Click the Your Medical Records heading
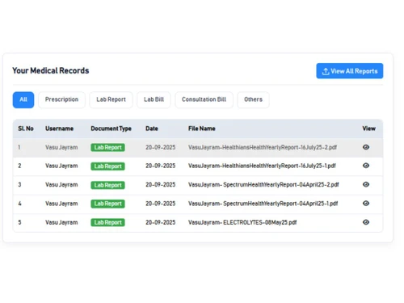Image resolution: width=404 pixels, height=303 pixels. pyautogui.click(x=51, y=70)
